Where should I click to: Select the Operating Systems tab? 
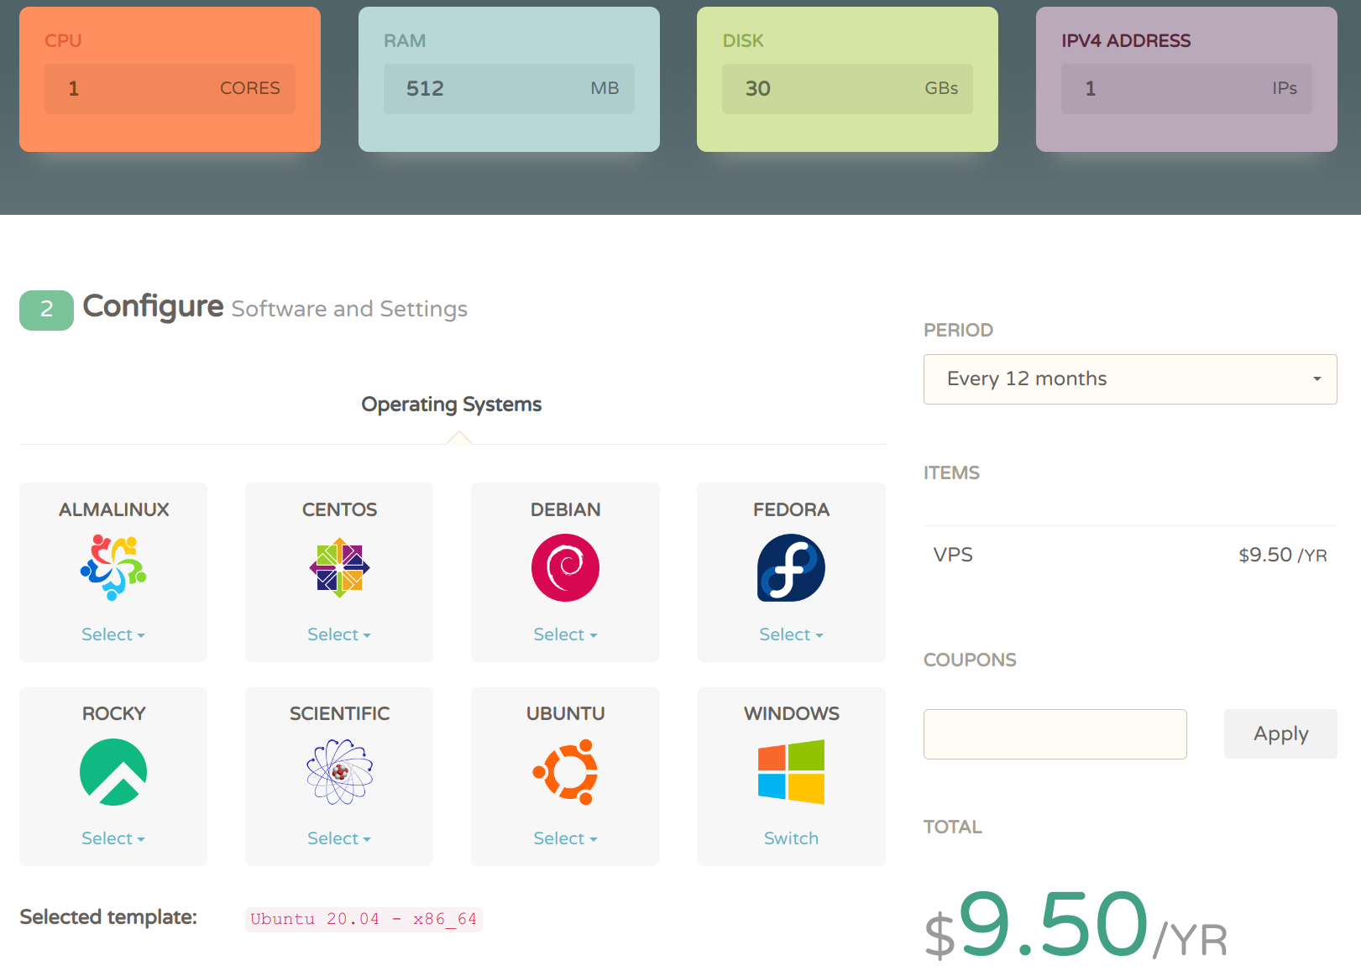(x=452, y=404)
